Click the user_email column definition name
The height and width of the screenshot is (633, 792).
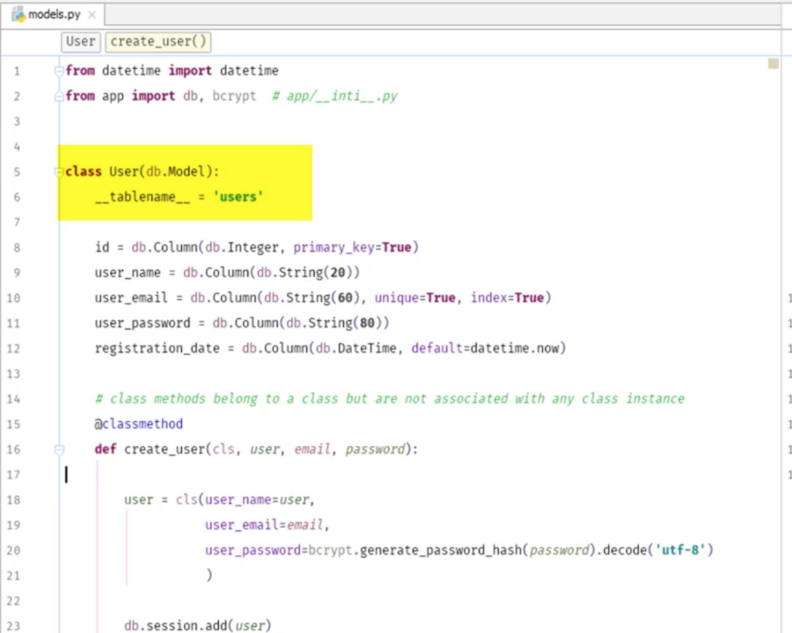(x=131, y=298)
